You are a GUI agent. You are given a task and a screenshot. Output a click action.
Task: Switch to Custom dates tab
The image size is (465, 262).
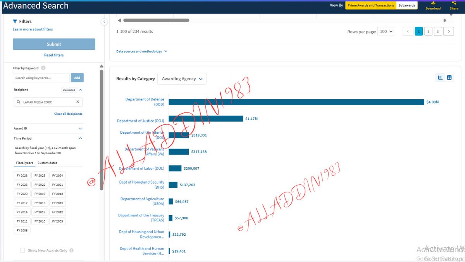tap(47, 163)
